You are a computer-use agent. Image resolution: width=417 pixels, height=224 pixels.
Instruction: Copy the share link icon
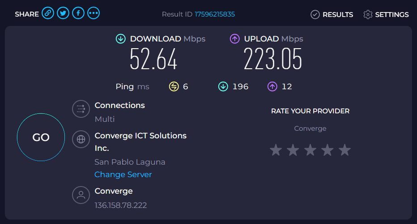[48, 13]
